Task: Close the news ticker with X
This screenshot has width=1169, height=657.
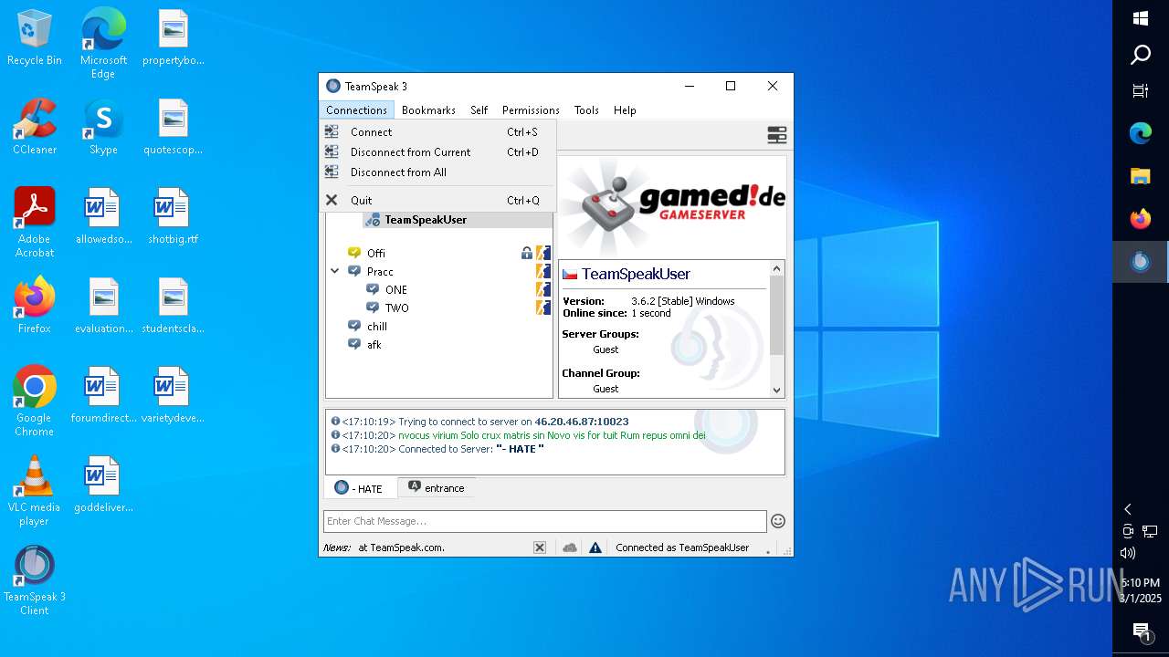Action: 540,547
